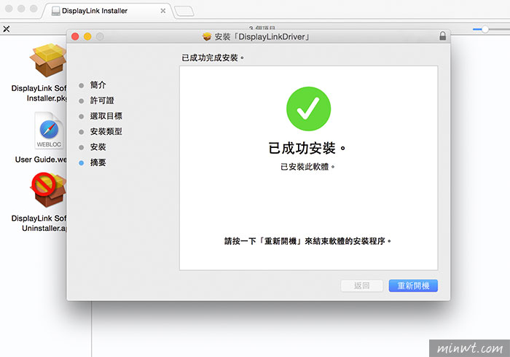The image size is (510, 357).
Task: Click the 重新開機 restart button
Action: pos(413,286)
